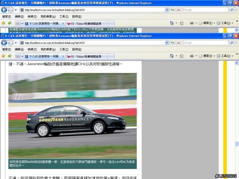
Task: Open search options dropdown in front window
Action: [236, 43]
